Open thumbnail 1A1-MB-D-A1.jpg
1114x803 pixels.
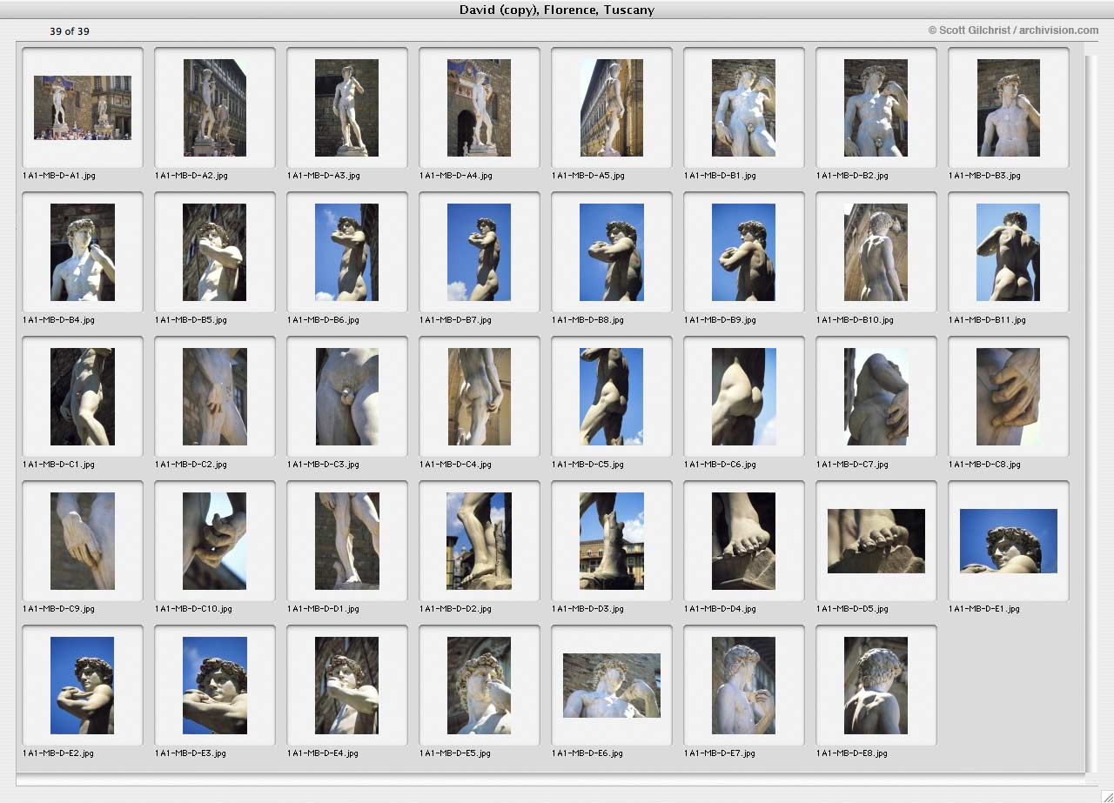(x=83, y=108)
